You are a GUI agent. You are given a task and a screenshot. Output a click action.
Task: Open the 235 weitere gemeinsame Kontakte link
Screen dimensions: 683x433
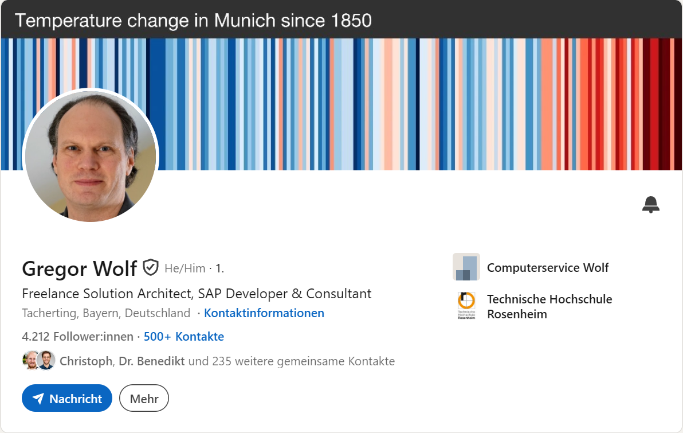(x=303, y=361)
